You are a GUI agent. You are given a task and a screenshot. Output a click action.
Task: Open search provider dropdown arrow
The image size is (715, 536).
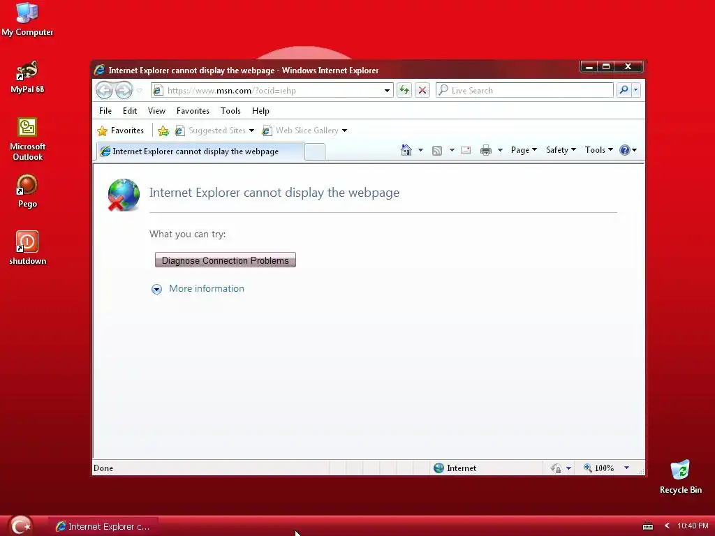click(635, 90)
